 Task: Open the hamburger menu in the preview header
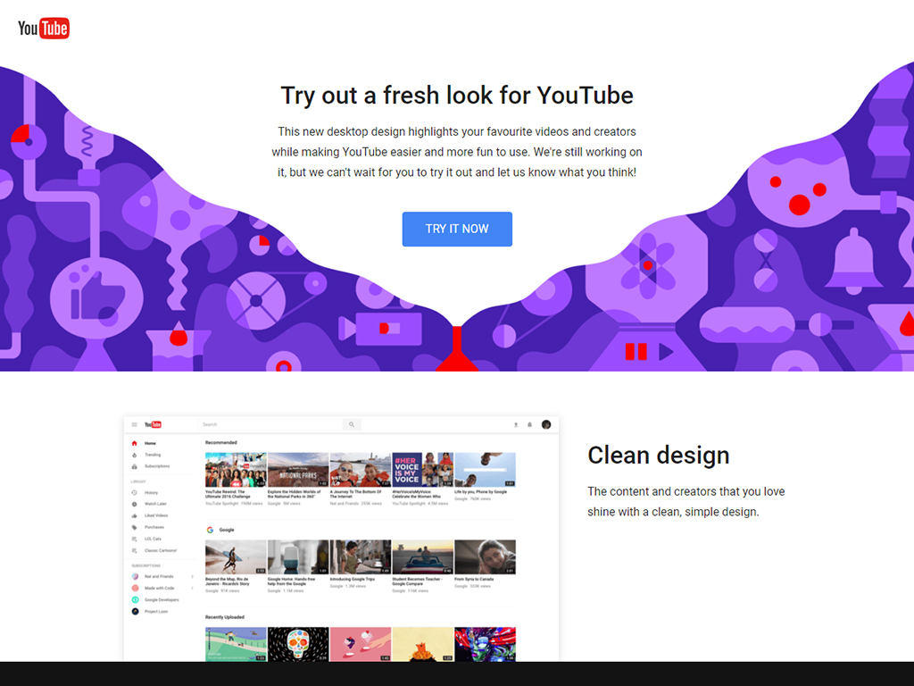pos(135,424)
